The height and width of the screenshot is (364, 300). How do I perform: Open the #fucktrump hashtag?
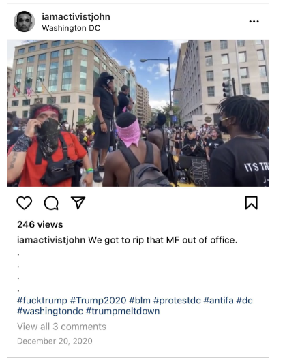[42, 301]
